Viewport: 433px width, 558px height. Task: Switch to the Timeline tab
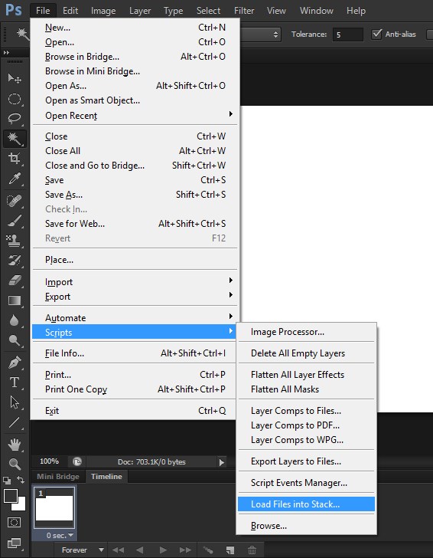106,477
